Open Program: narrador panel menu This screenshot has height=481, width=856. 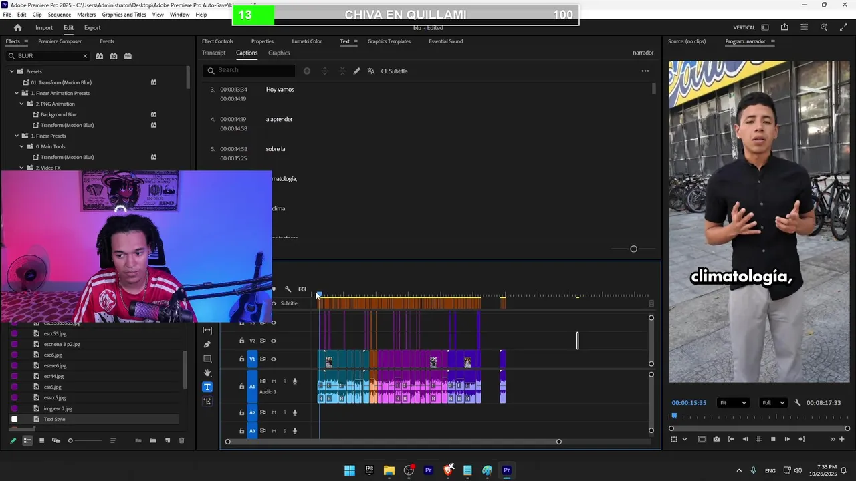coord(773,41)
